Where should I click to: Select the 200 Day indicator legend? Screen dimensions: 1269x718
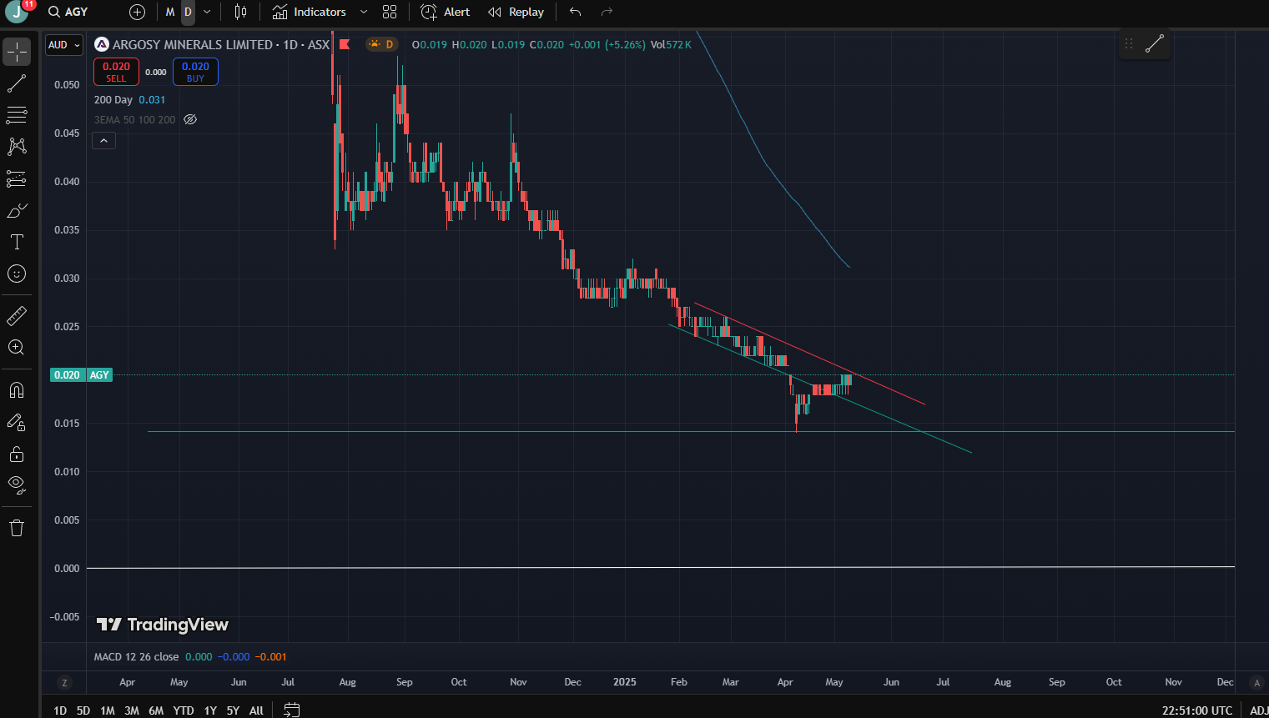coord(113,100)
